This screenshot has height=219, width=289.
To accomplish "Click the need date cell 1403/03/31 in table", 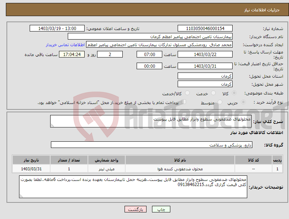I will tap(32, 169).
